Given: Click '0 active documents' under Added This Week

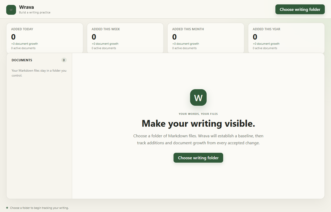Looking at the screenshot, I should coord(104,48).
